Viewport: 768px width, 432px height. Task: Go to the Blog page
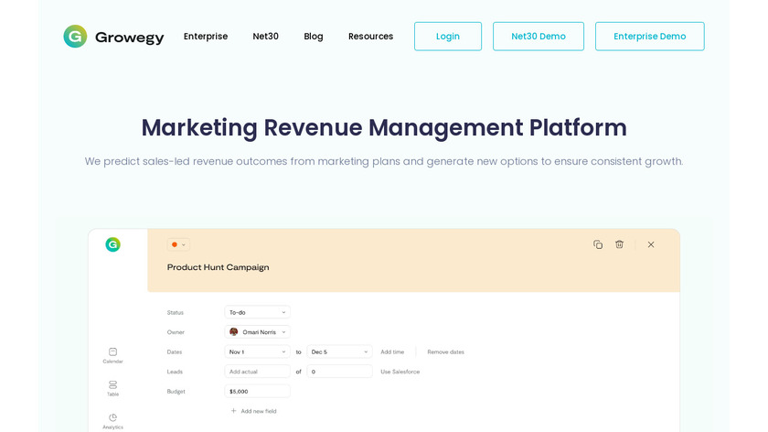coord(314,37)
